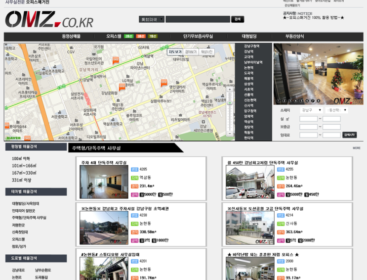This screenshot has width=367, height=280.
Task: Switch the map to 위성사진 view
Action: click(206, 52)
